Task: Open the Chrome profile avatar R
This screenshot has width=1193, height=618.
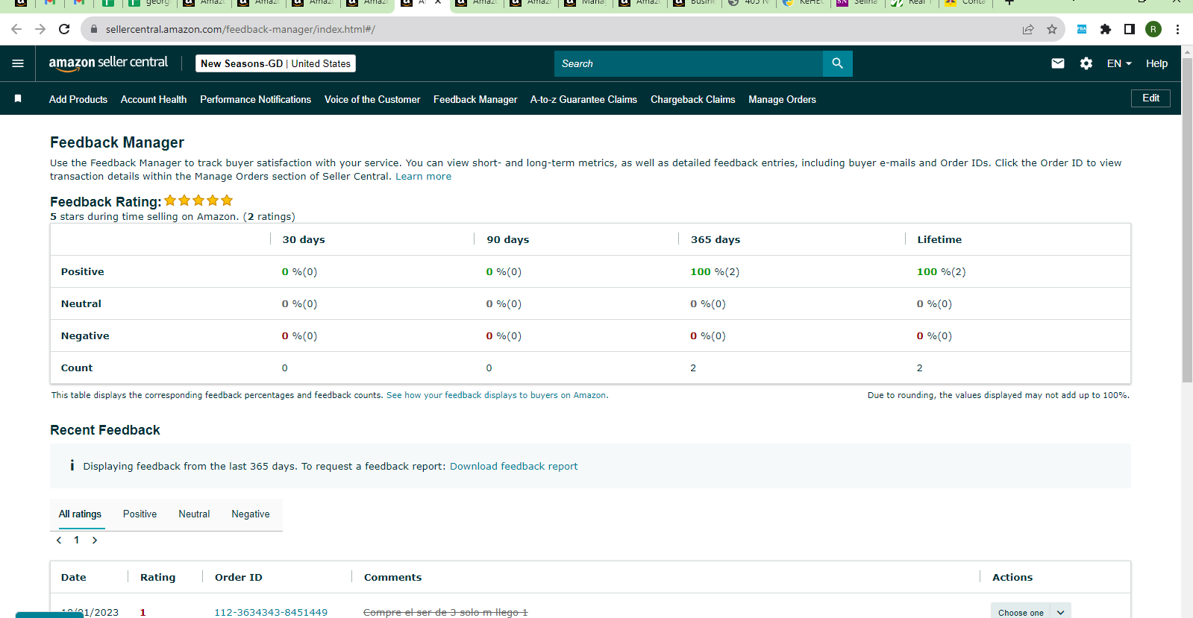Action: tap(1153, 29)
